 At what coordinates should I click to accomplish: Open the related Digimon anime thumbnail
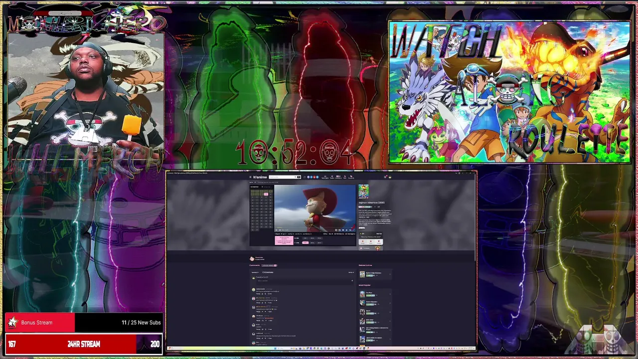pyautogui.click(x=362, y=274)
